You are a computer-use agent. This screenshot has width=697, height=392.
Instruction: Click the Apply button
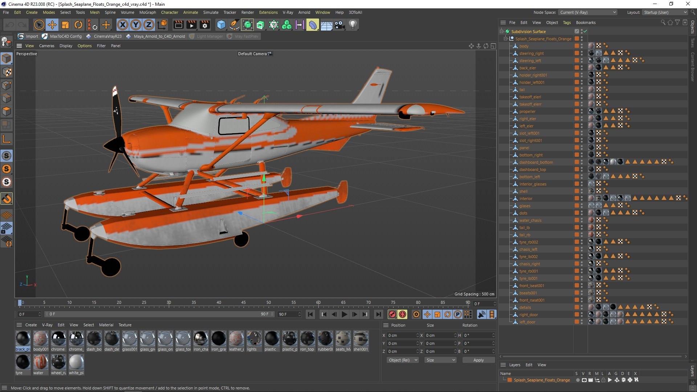tap(478, 360)
